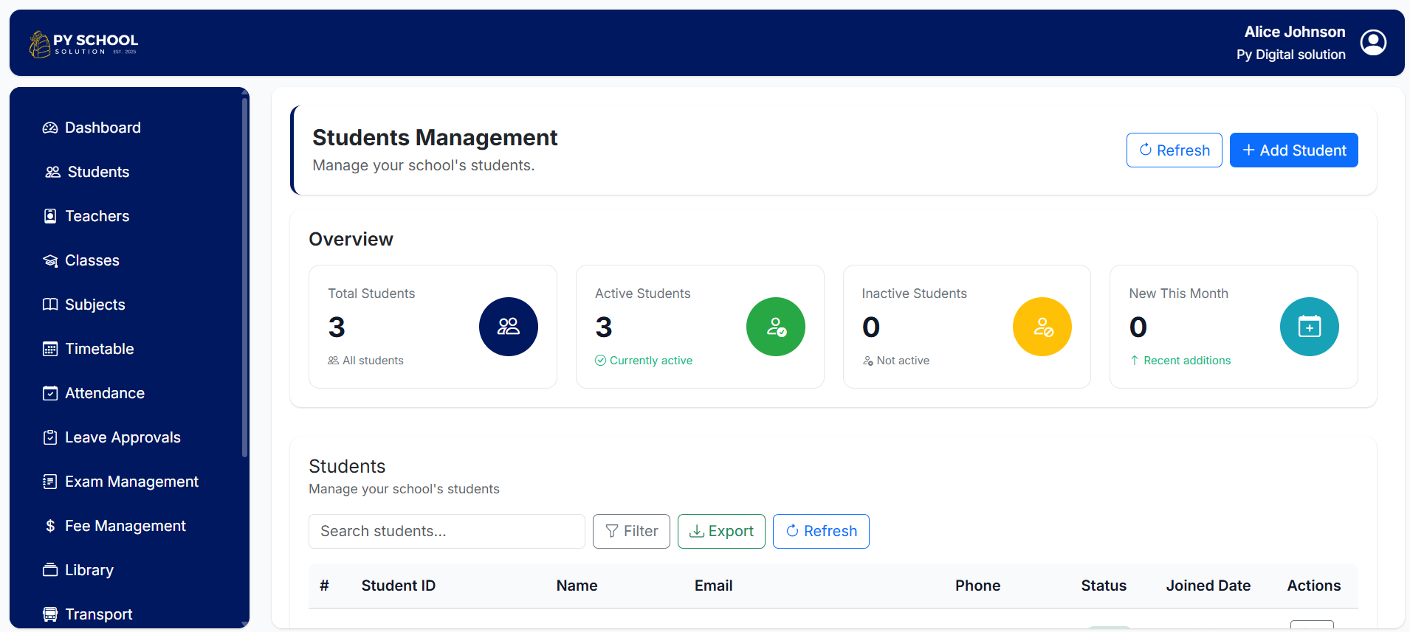Click the Joined Date column header
The height and width of the screenshot is (632, 1410).
[1208, 586]
